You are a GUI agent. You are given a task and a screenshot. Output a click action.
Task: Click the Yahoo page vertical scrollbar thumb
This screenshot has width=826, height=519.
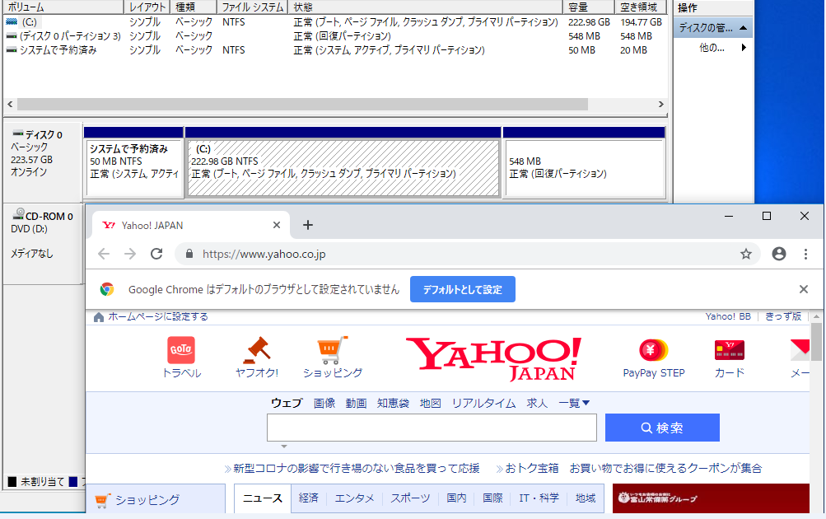click(x=816, y=341)
